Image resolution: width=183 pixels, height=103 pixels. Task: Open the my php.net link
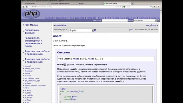[155, 18]
